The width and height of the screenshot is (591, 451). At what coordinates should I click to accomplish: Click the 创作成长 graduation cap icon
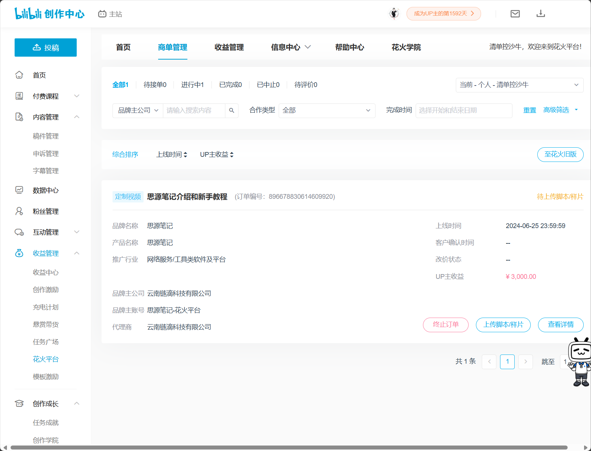(19, 403)
